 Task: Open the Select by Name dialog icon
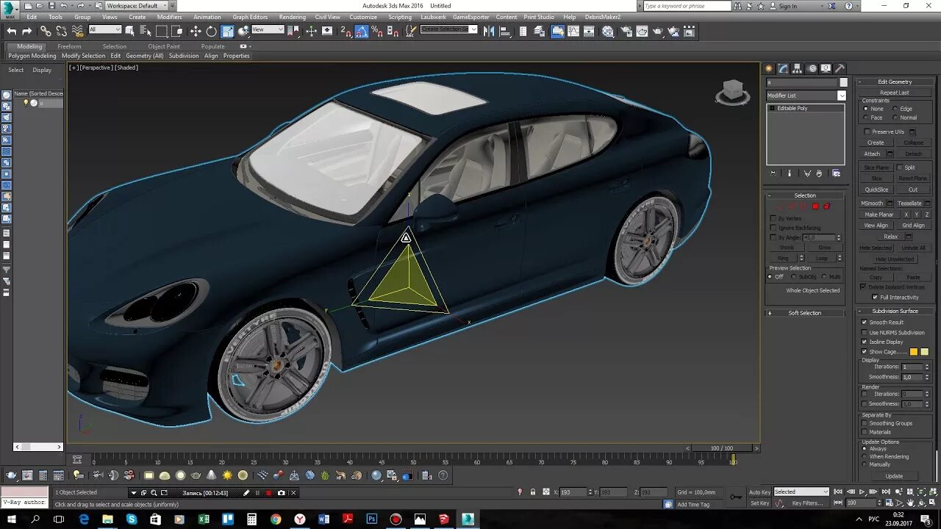tap(146, 31)
